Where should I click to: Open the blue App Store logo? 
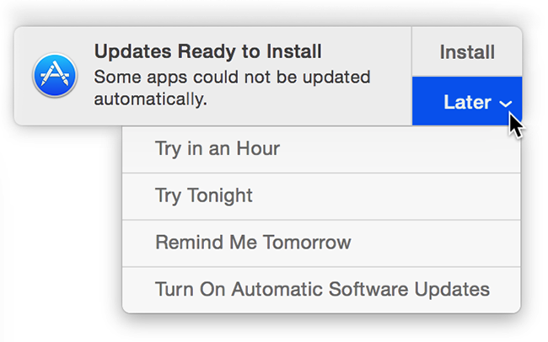[54, 77]
